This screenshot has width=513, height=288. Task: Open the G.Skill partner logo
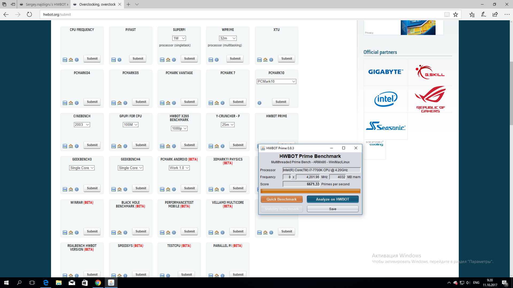pos(430,72)
